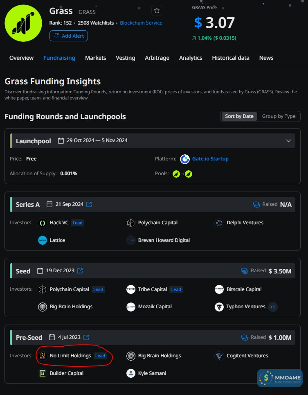Screen dimensions: 308x395
Task: Switch to the Markets tab
Action: (95, 58)
